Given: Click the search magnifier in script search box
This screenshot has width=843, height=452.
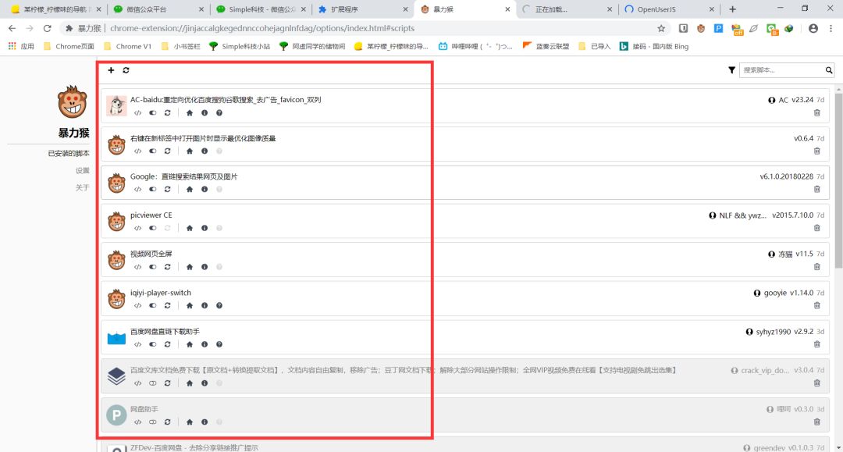Looking at the screenshot, I should click(x=829, y=70).
